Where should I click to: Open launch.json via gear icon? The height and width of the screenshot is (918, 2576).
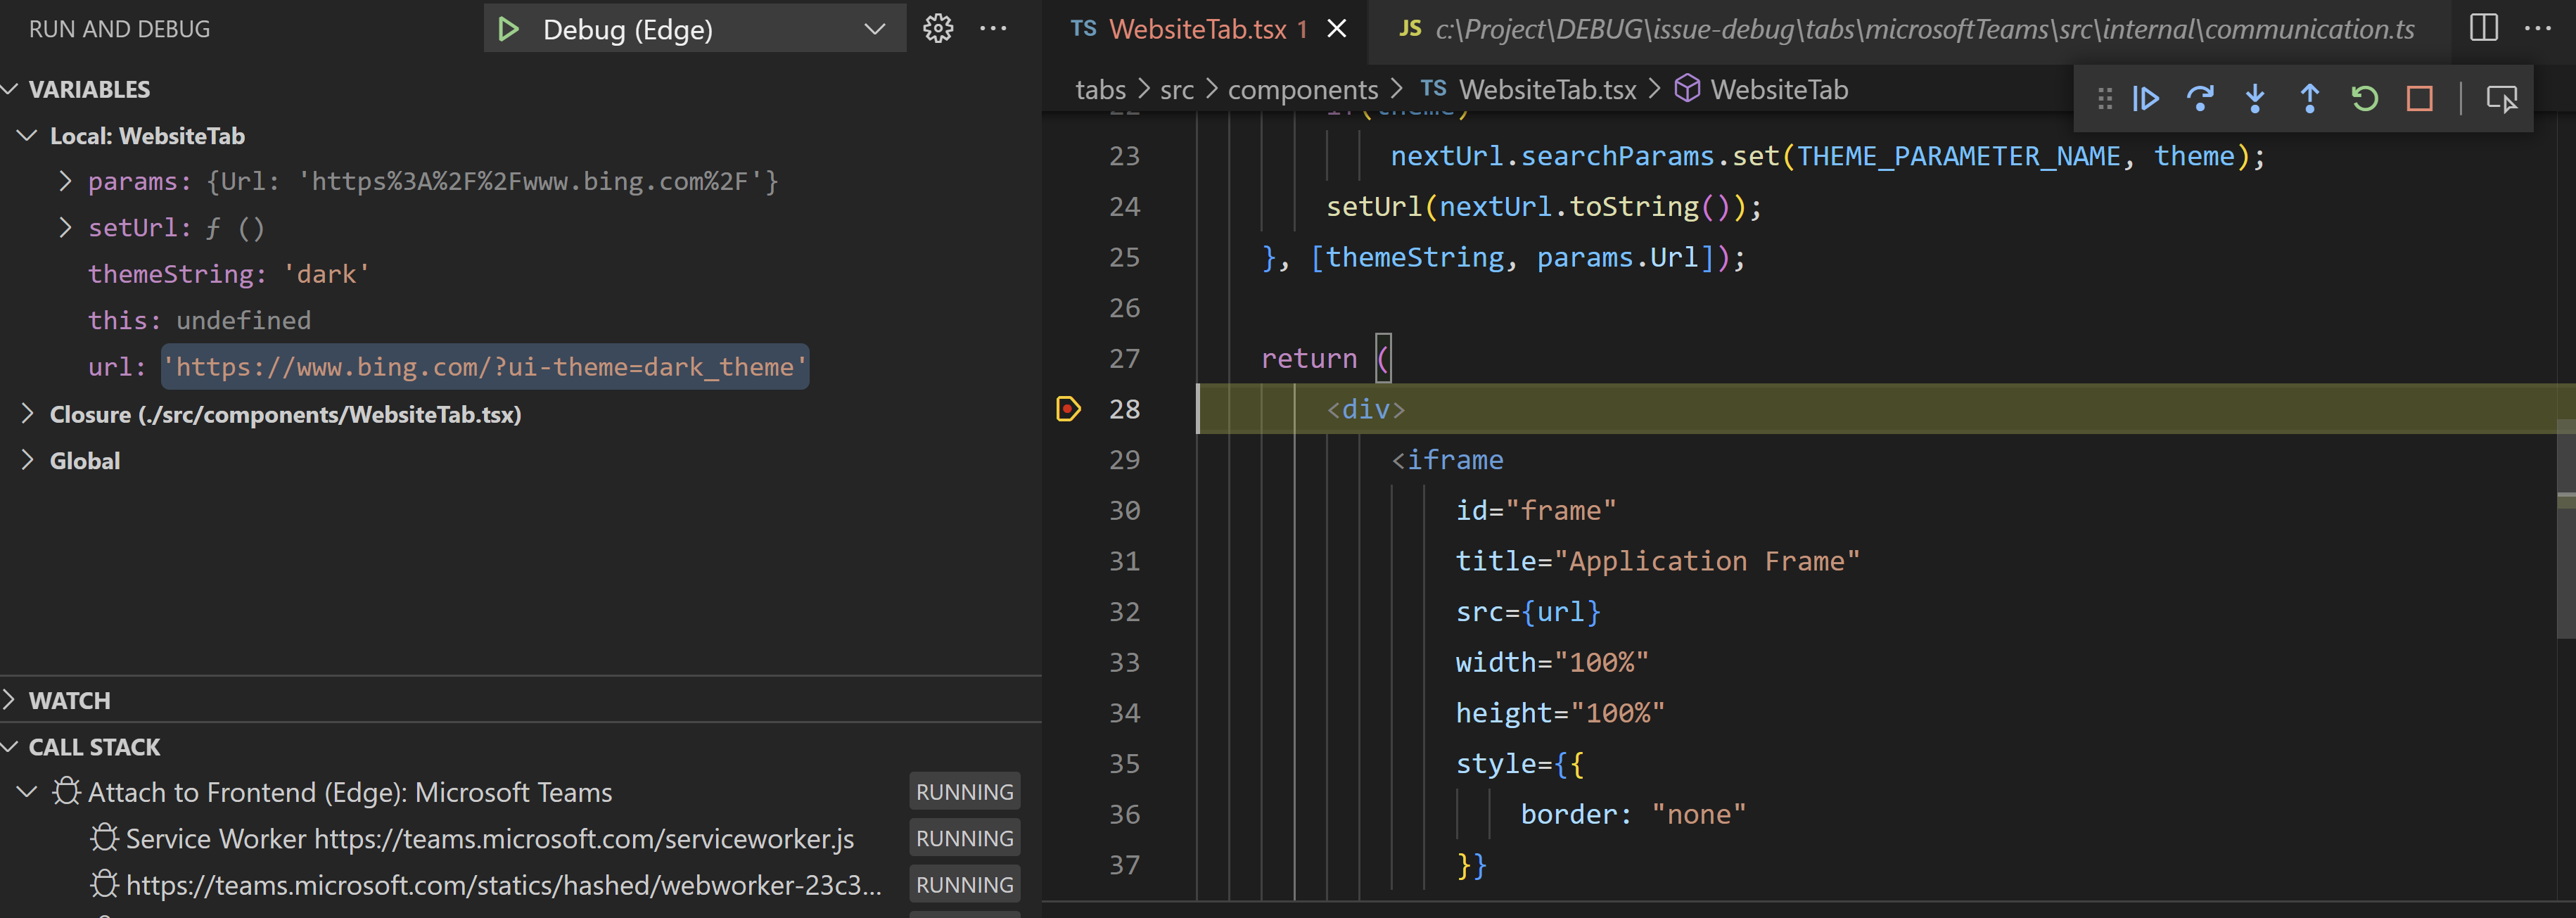938,29
